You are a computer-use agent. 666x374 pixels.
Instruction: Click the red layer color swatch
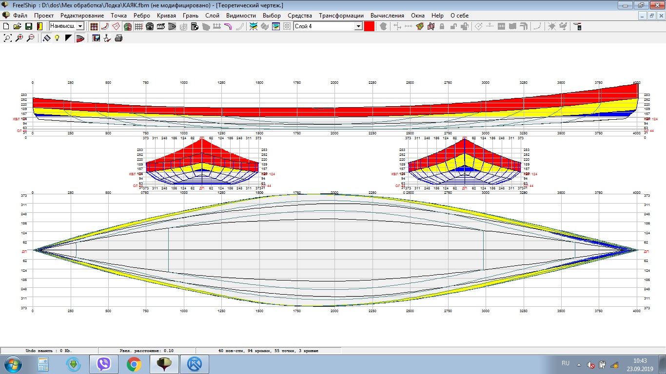tap(369, 26)
